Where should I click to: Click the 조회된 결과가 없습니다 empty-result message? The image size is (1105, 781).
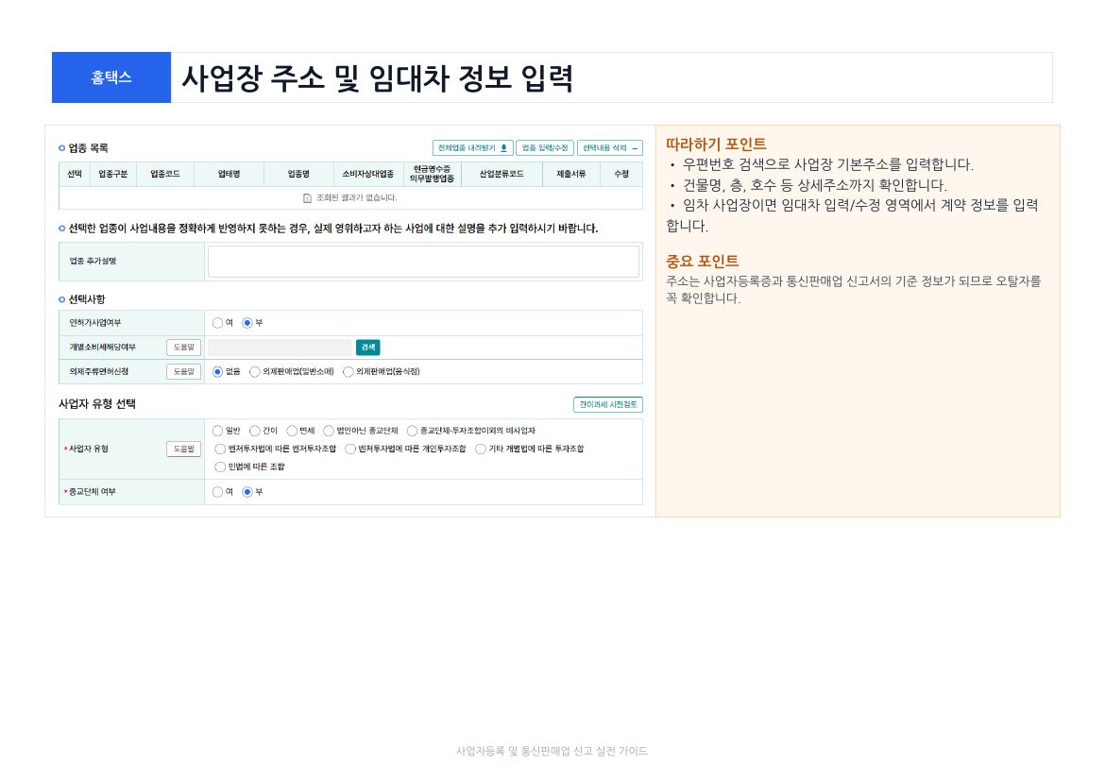click(350, 198)
